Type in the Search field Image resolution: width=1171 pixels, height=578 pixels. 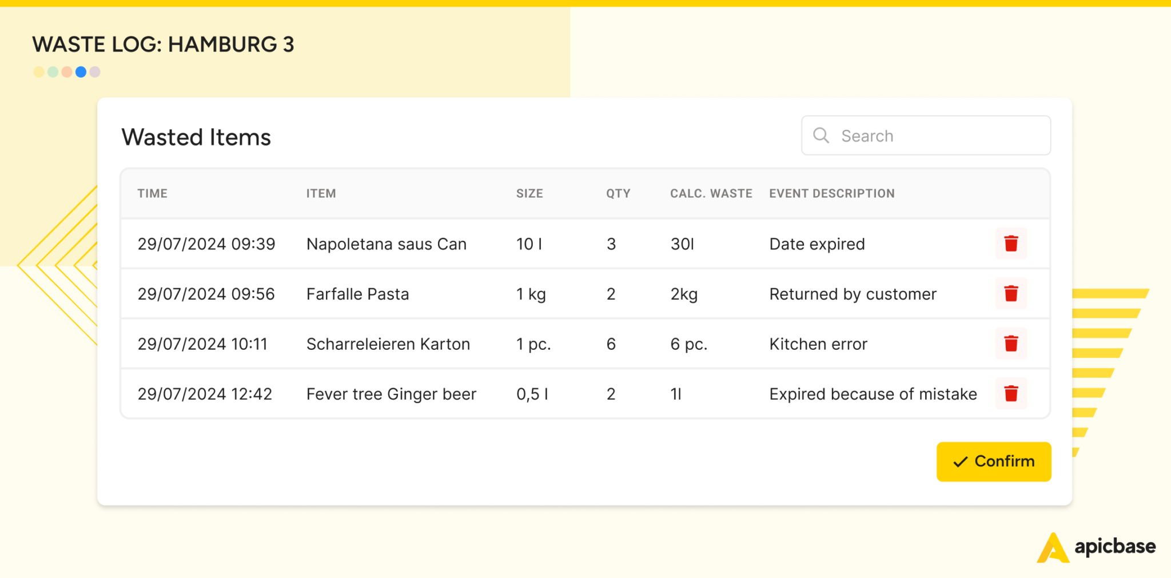pyautogui.click(x=938, y=136)
